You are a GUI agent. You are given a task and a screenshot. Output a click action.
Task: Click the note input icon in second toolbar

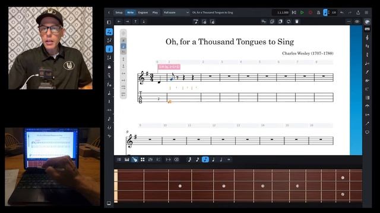pos(195,22)
